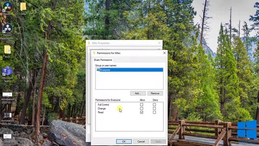Image resolution: width=259 pixels, height=146 pixels.
Task: Click the Add... button
Action: tap(138, 93)
